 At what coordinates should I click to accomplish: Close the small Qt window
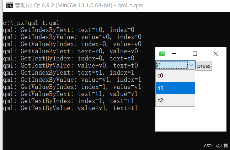216,54
